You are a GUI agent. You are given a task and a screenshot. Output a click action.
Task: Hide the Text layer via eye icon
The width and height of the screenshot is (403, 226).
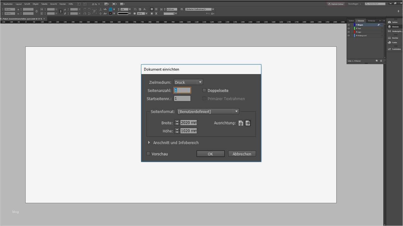pyautogui.click(x=349, y=29)
